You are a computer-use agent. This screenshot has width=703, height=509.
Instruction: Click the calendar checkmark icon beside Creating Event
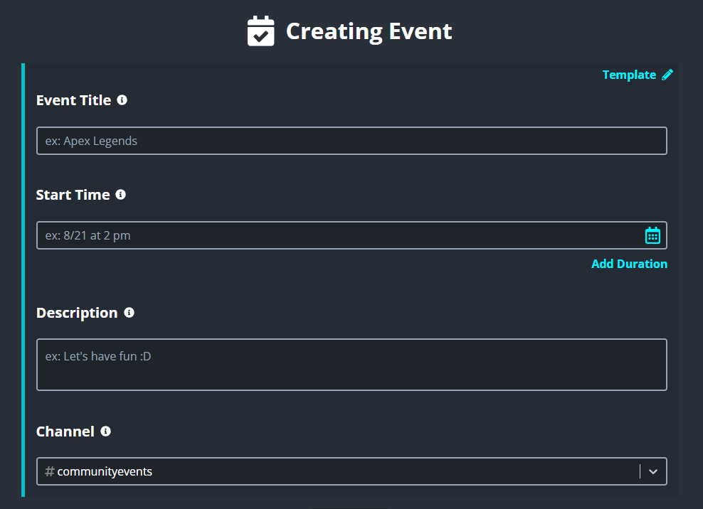point(260,31)
